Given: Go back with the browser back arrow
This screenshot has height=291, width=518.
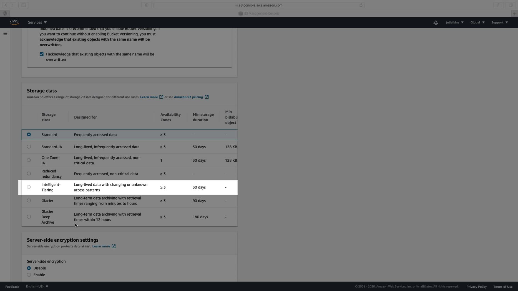Looking at the screenshot, I should pyautogui.click(x=6, y=5).
